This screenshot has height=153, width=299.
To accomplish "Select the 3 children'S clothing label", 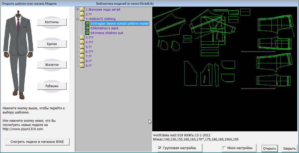I will (100, 19).
